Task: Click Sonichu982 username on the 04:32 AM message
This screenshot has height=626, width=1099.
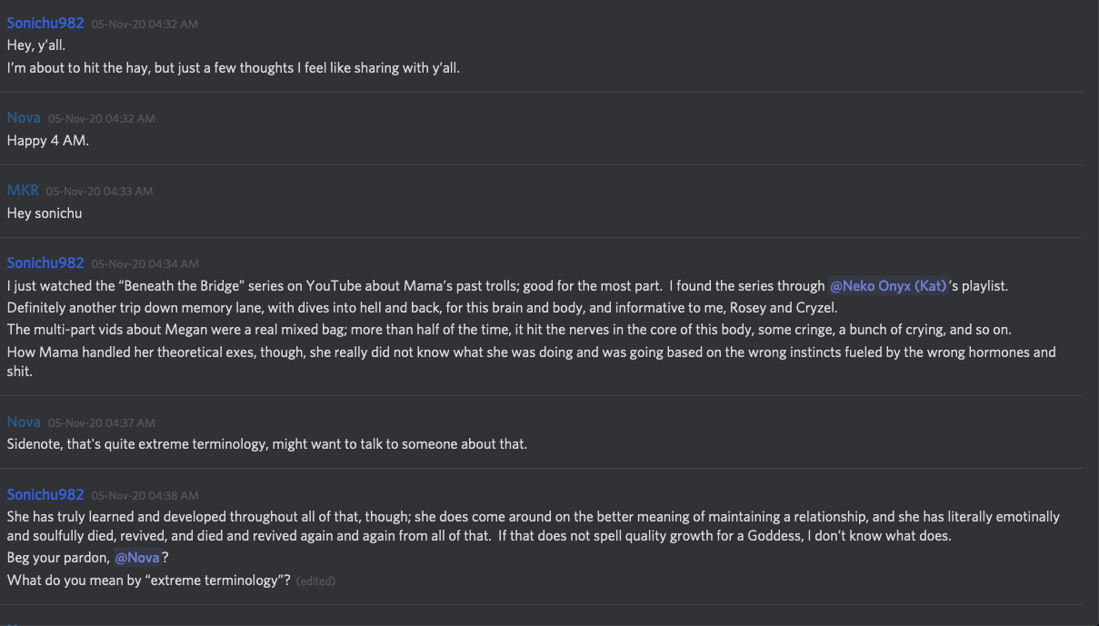Action: click(45, 24)
